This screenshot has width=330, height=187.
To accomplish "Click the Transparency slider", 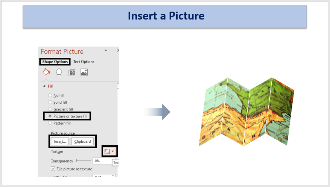I will (x=83, y=161).
